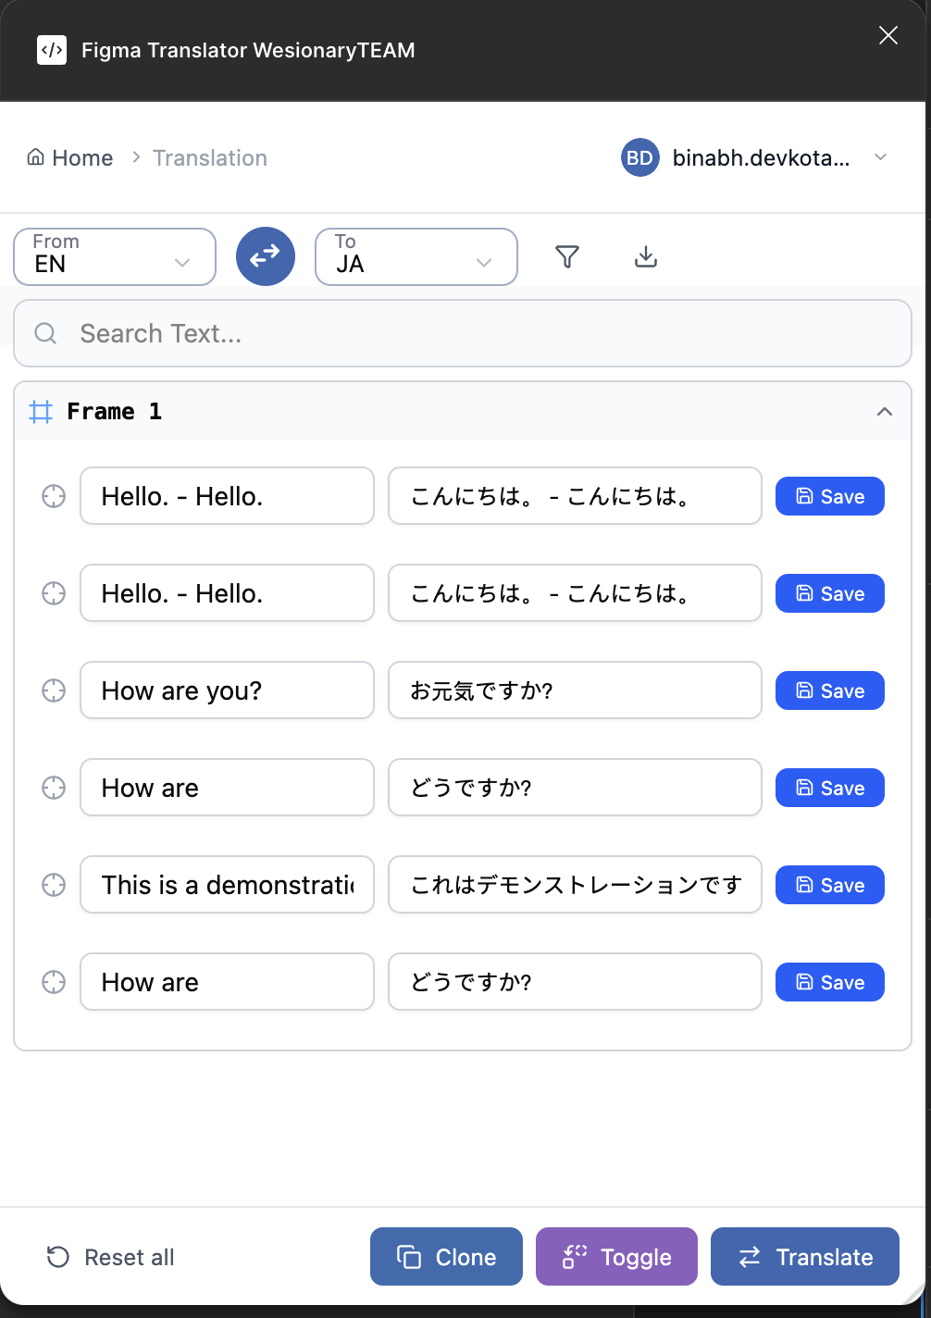Save the これはデモンストレーション translation

pyautogui.click(x=830, y=885)
